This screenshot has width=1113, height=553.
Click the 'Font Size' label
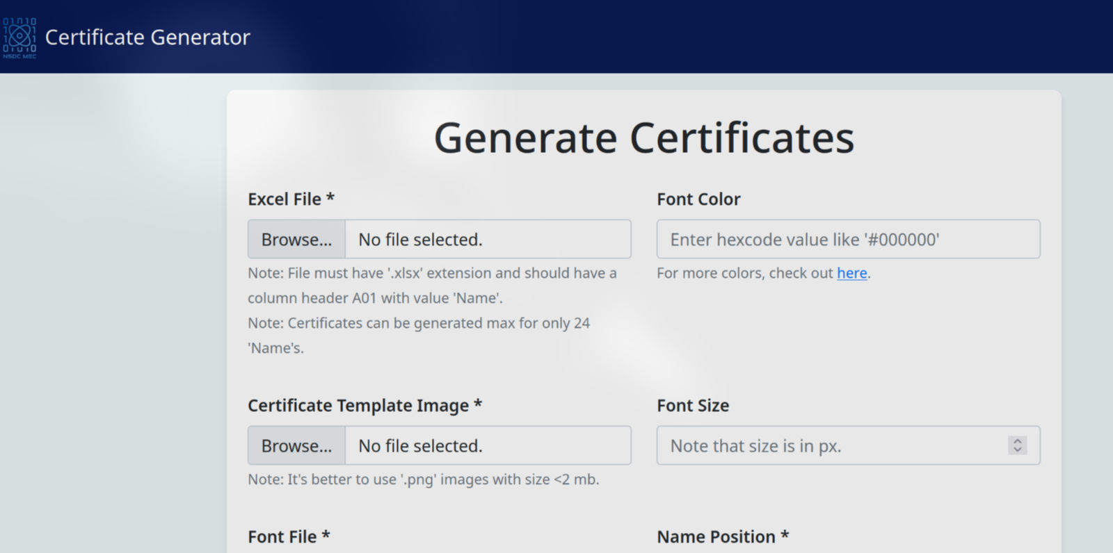click(693, 406)
